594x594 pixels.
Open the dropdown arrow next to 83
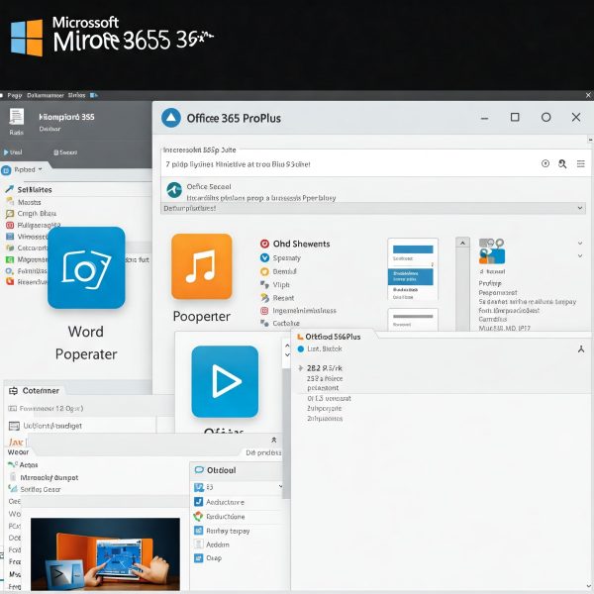(x=280, y=486)
